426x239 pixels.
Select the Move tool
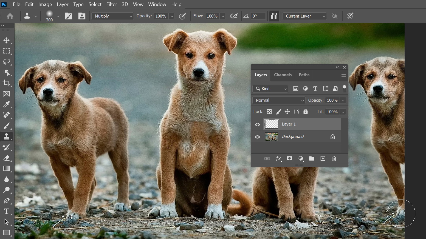tap(7, 41)
